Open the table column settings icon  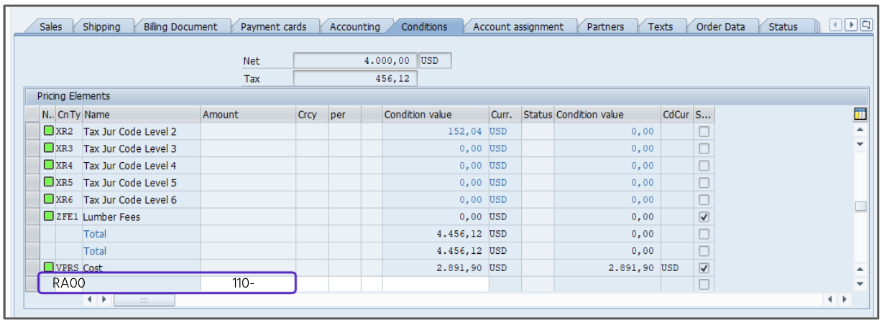(x=860, y=115)
